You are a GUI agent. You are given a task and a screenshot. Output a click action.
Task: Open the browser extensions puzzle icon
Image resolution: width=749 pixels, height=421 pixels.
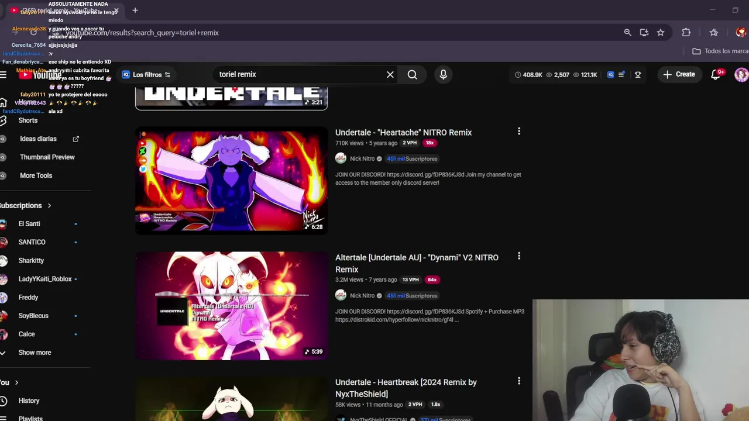pyautogui.click(x=686, y=33)
